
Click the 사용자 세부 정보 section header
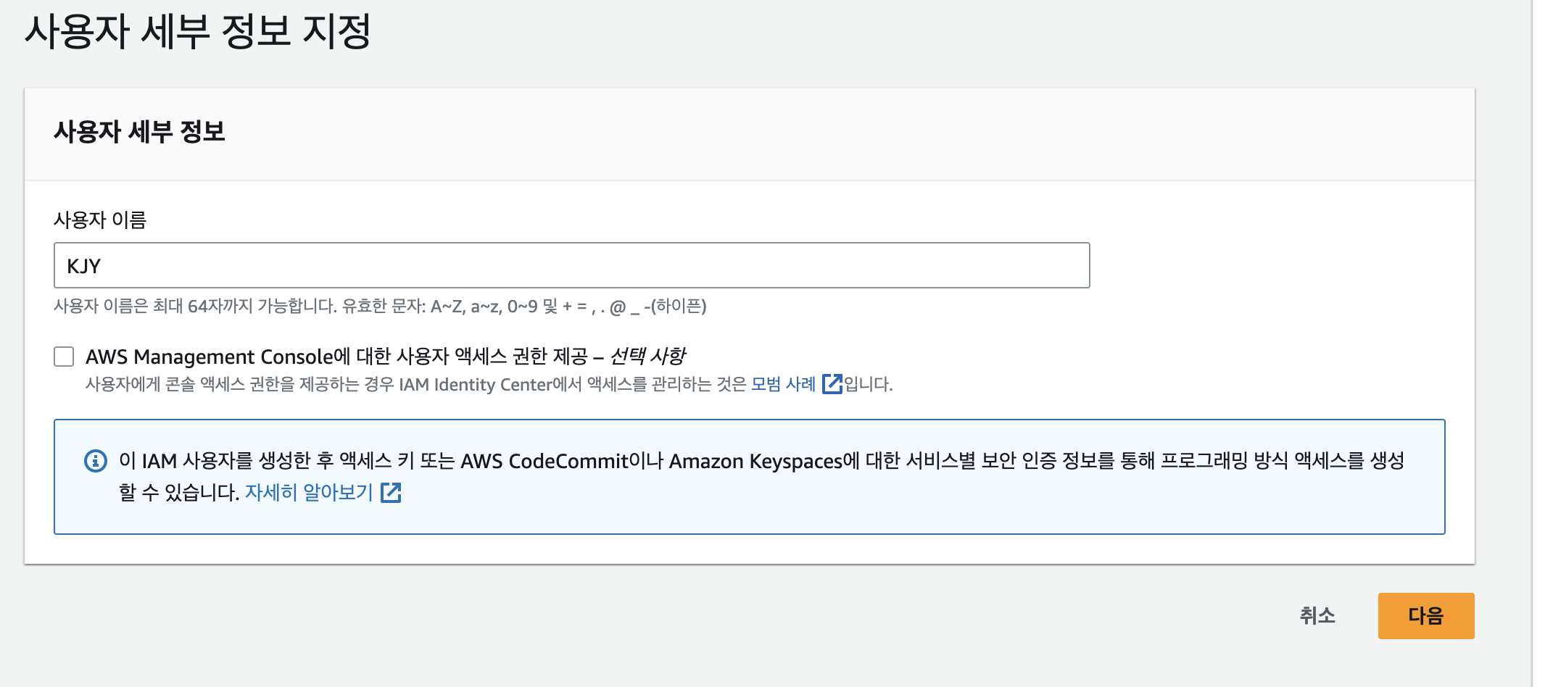139,132
